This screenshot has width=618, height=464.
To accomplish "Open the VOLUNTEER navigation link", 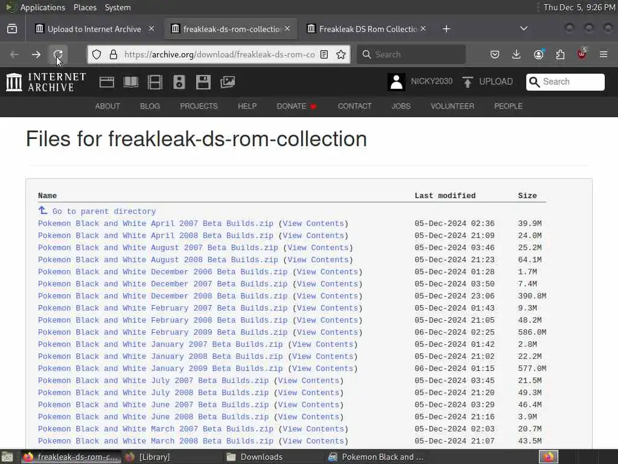I will coord(453,106).
